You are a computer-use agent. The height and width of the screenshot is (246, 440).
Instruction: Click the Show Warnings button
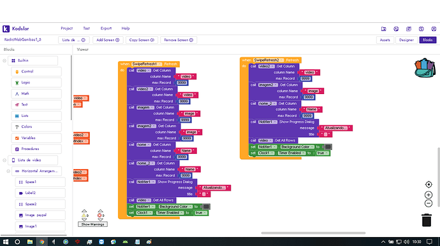click(93, 224)
